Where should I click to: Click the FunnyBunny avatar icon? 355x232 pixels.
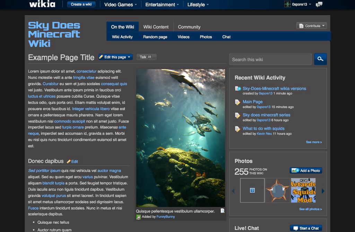(138, 217)
